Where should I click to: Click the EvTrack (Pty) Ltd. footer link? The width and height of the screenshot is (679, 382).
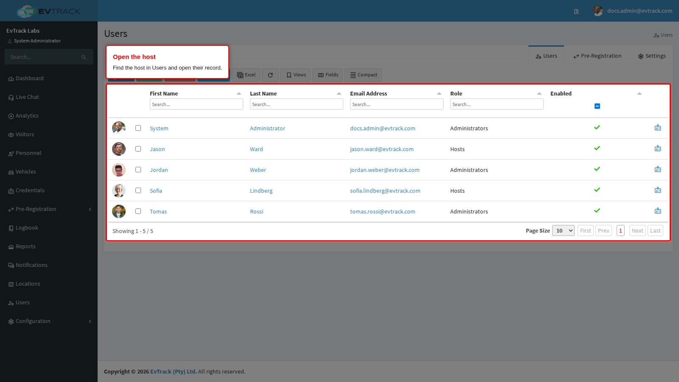pyautogui.click(x=174, y=371)
